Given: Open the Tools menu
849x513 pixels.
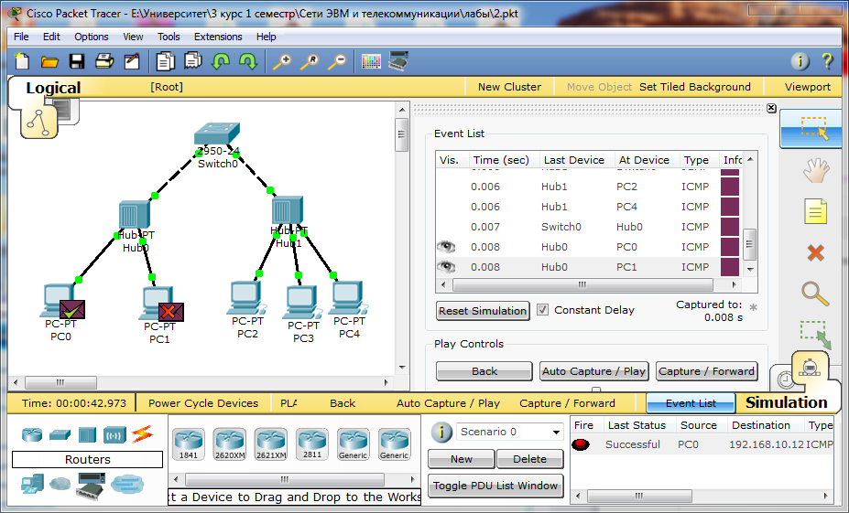Looking at the screenshot, I should tap(169, 37).
